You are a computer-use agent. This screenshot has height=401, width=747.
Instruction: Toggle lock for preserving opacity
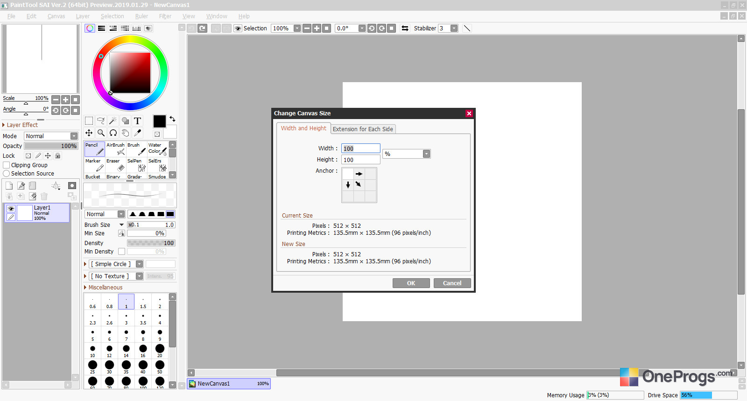(x=28, y=156)
